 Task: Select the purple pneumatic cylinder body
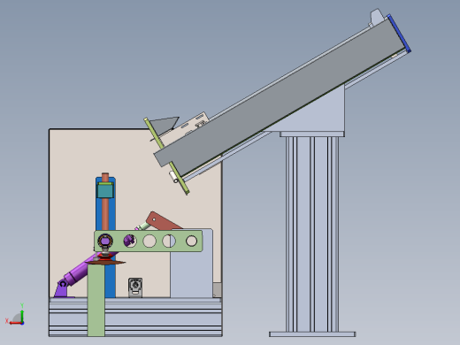[80, 272]
